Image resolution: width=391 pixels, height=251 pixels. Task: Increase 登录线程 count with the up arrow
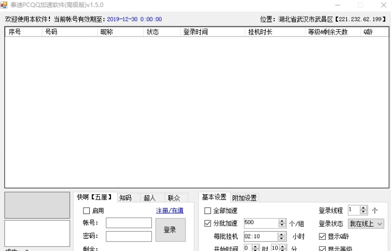[363, 208]
